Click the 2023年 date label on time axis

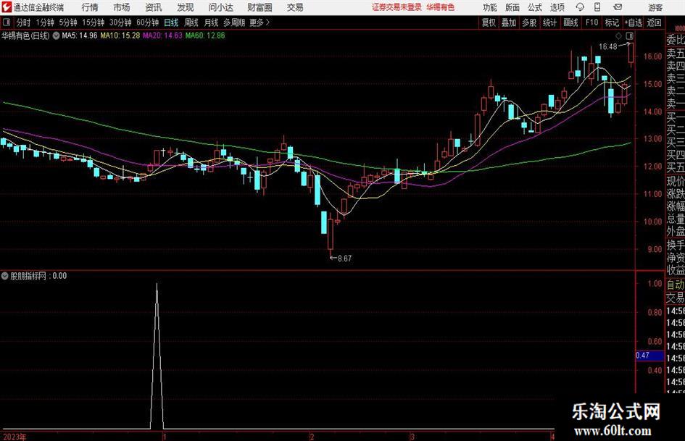(14, 437)
